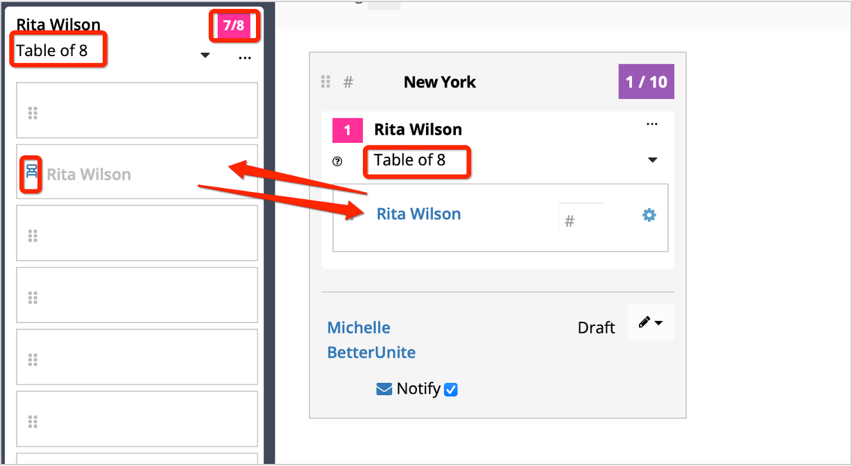
Task: Open the ellipsis menu in Rita Wilson sidebar
Action: click(244, 58)
